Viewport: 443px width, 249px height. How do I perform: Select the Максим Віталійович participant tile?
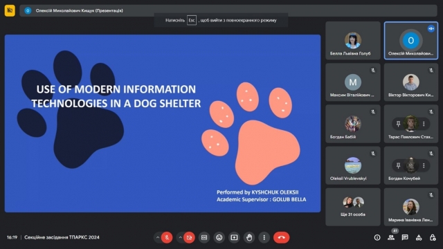click(x=353, y=82)
